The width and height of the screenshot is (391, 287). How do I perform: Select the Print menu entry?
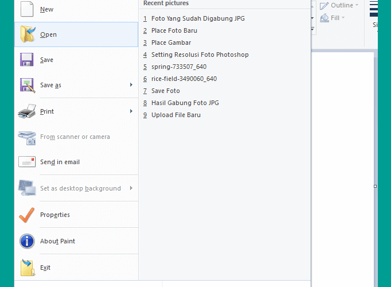point(76,111)
